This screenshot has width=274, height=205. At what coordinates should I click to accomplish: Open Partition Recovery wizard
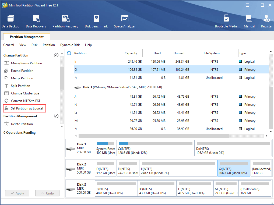coord(65,21)
